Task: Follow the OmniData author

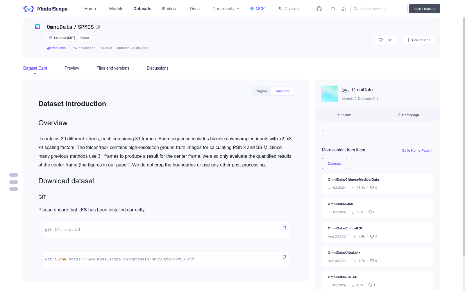Action: [344, 115]
